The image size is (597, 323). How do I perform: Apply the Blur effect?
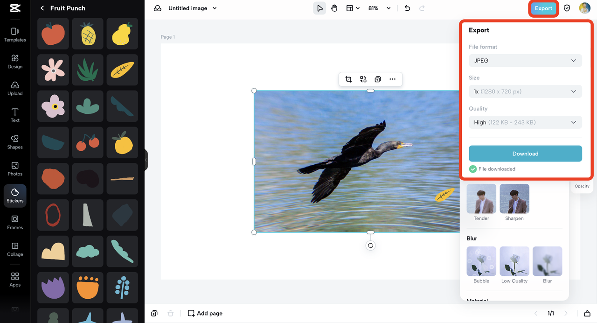click(x=548, y=265)
